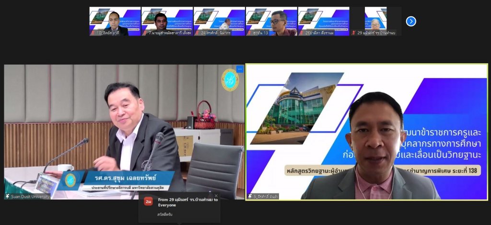Click the active speaker video with green border
This screenshot has width=491, height=225.
[x=367, y=132]
